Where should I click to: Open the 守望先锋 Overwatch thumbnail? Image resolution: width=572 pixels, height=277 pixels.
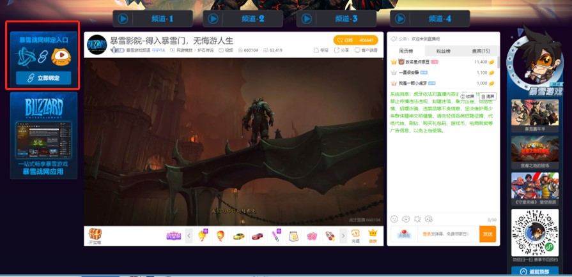click(535, 189)
